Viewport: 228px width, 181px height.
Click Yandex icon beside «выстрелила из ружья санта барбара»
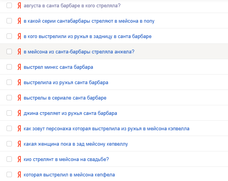pyautogui.click(x=19, y=83)
